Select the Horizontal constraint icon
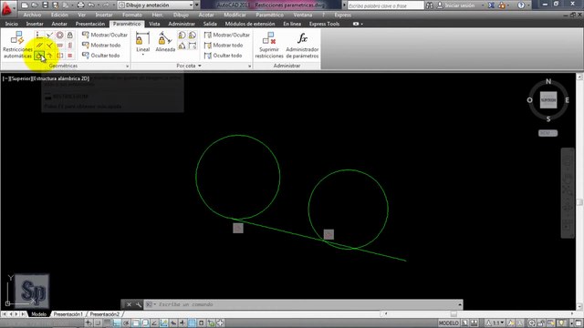The width and height of the screenshot is (584, 328). coord(59,46)
